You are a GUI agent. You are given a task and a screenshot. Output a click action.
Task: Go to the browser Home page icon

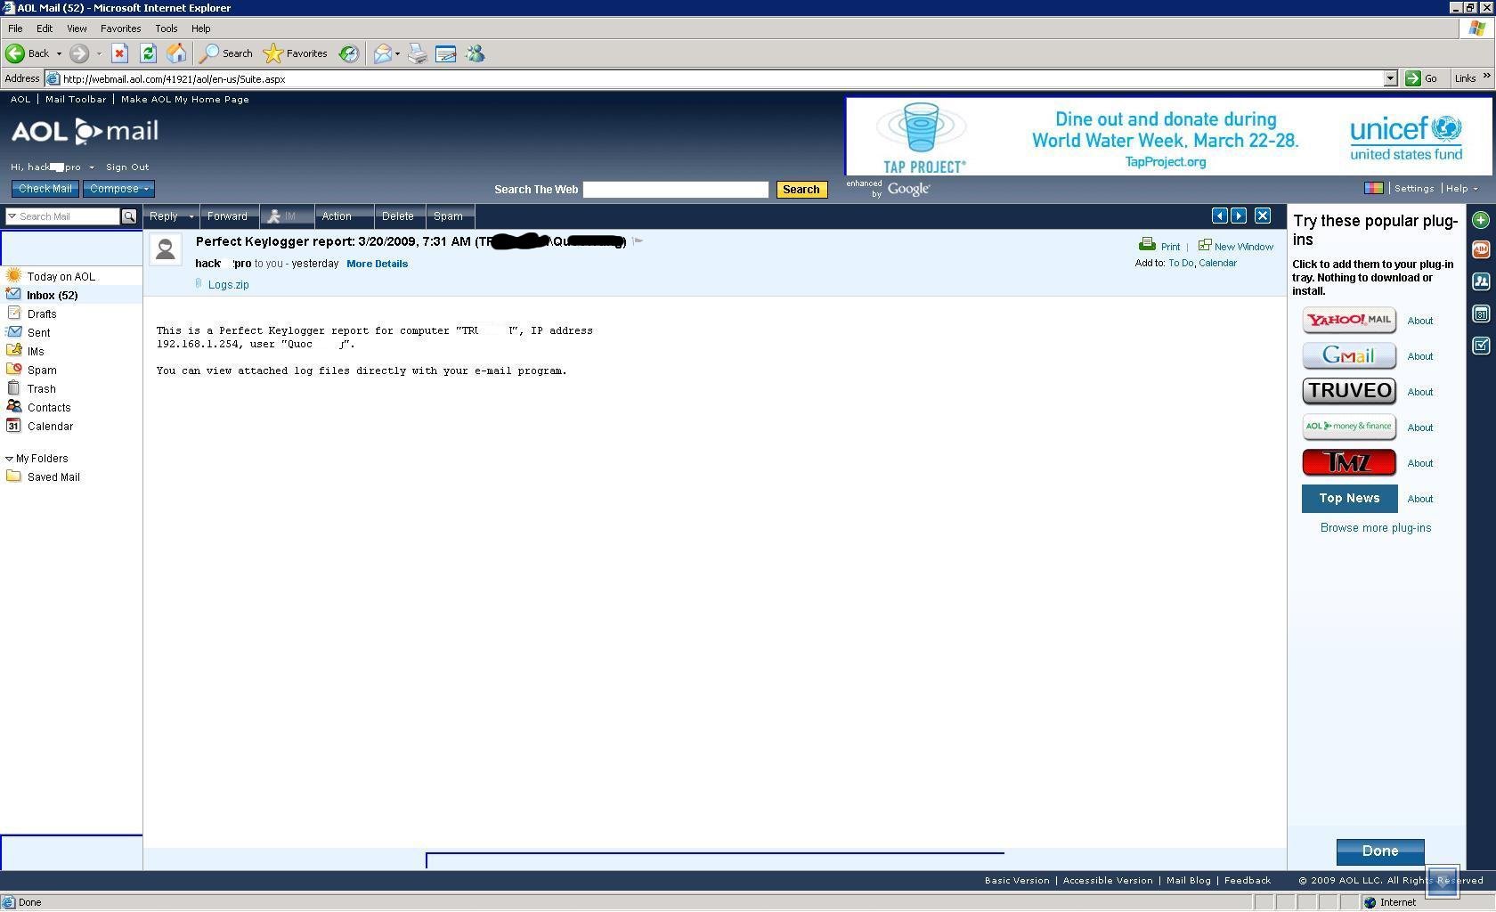176,53
